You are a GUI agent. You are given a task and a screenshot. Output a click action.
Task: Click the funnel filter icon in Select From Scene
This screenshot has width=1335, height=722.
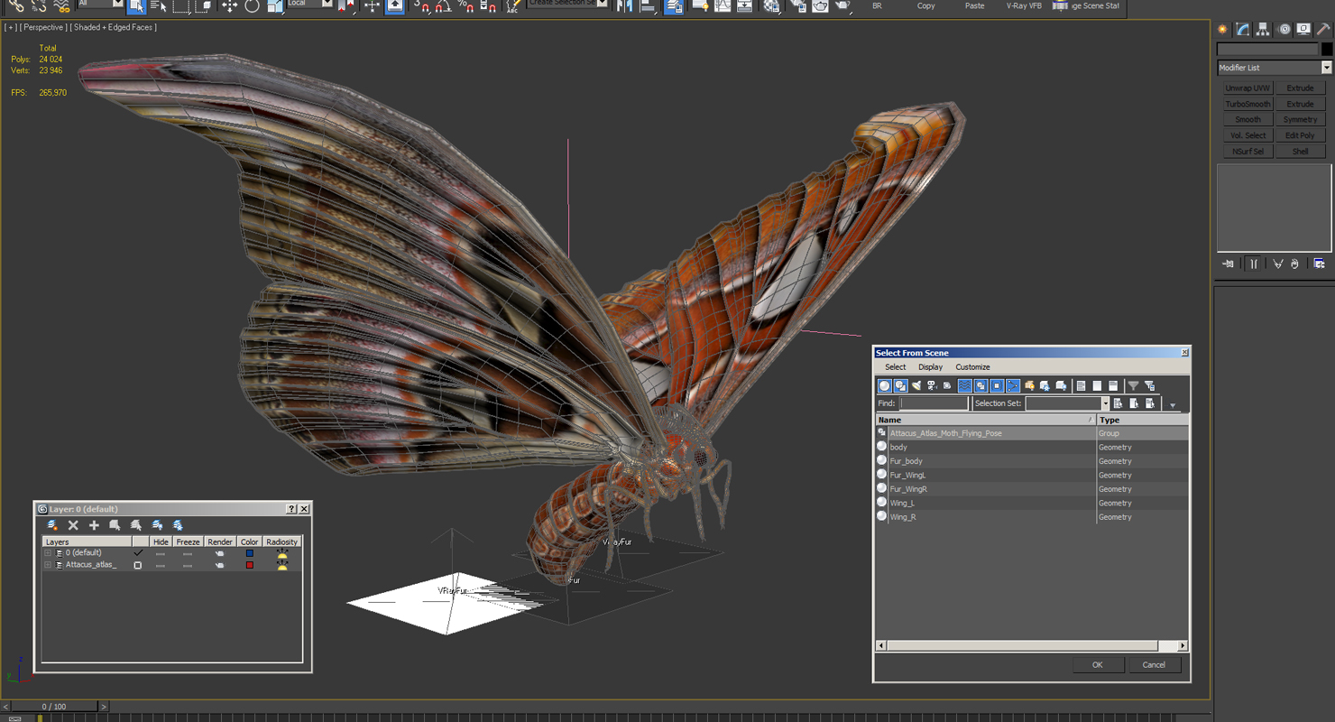click(1134, 386)
